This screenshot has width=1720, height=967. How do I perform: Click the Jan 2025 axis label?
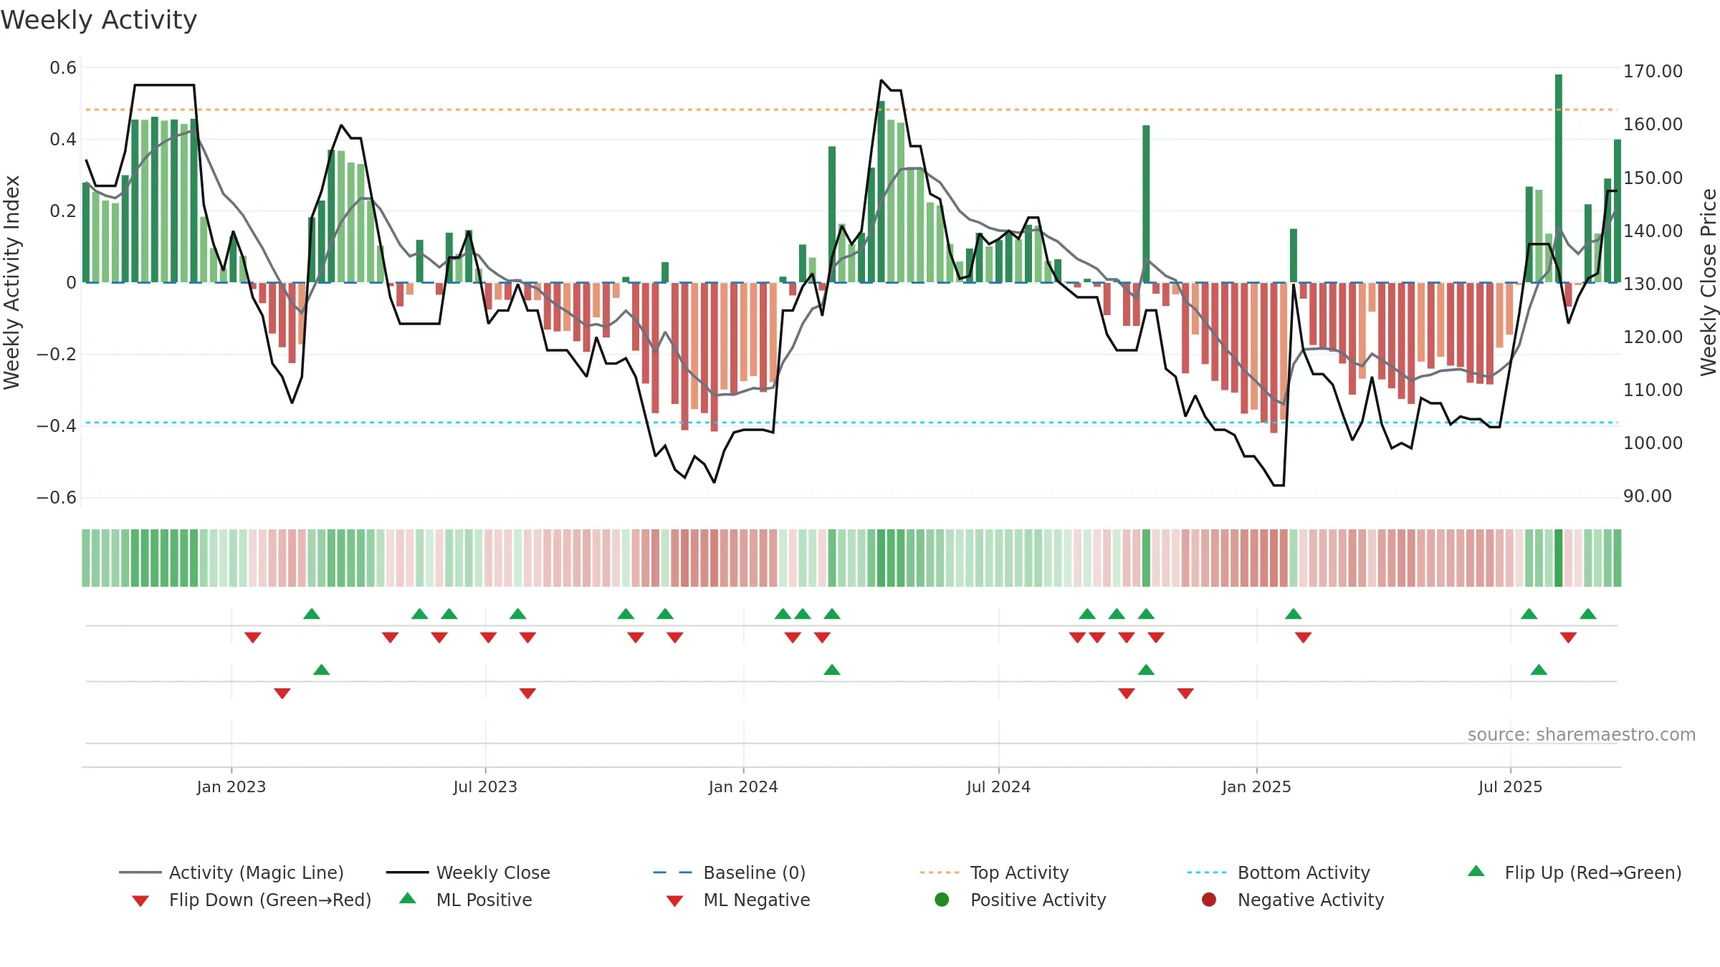coord(1256,786)
